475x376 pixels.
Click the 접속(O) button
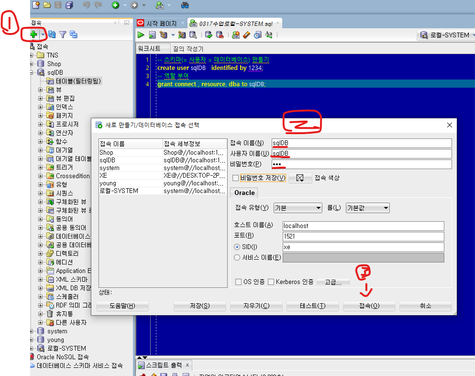(369, 306)
